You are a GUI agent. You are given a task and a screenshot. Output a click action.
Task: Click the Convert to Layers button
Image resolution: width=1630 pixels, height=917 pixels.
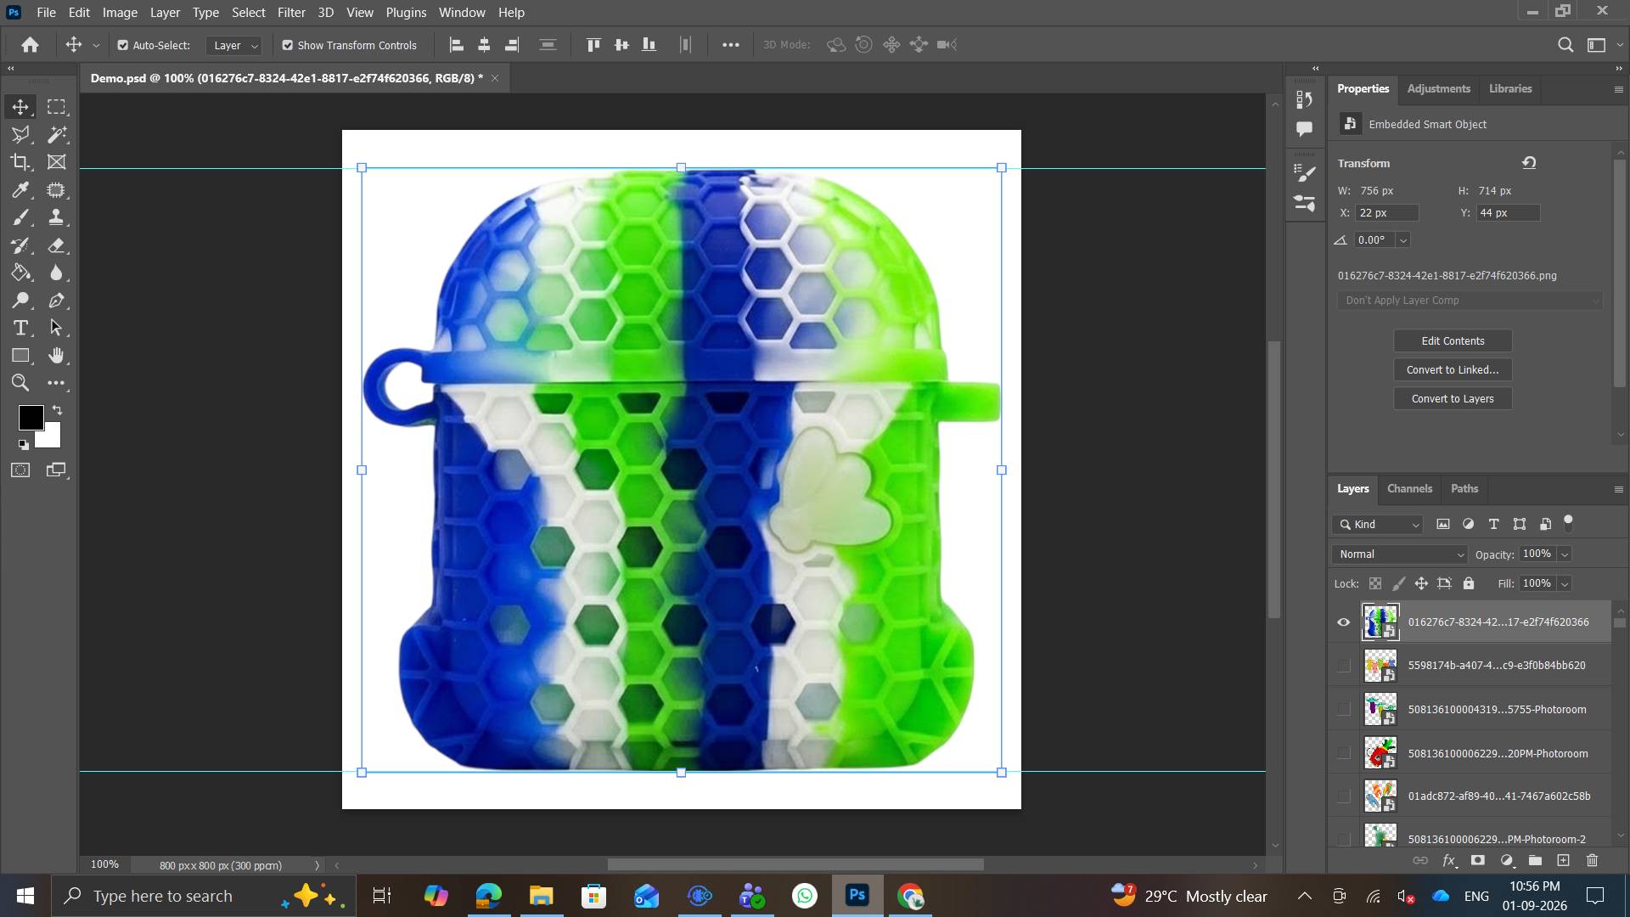coord(1453,398)
